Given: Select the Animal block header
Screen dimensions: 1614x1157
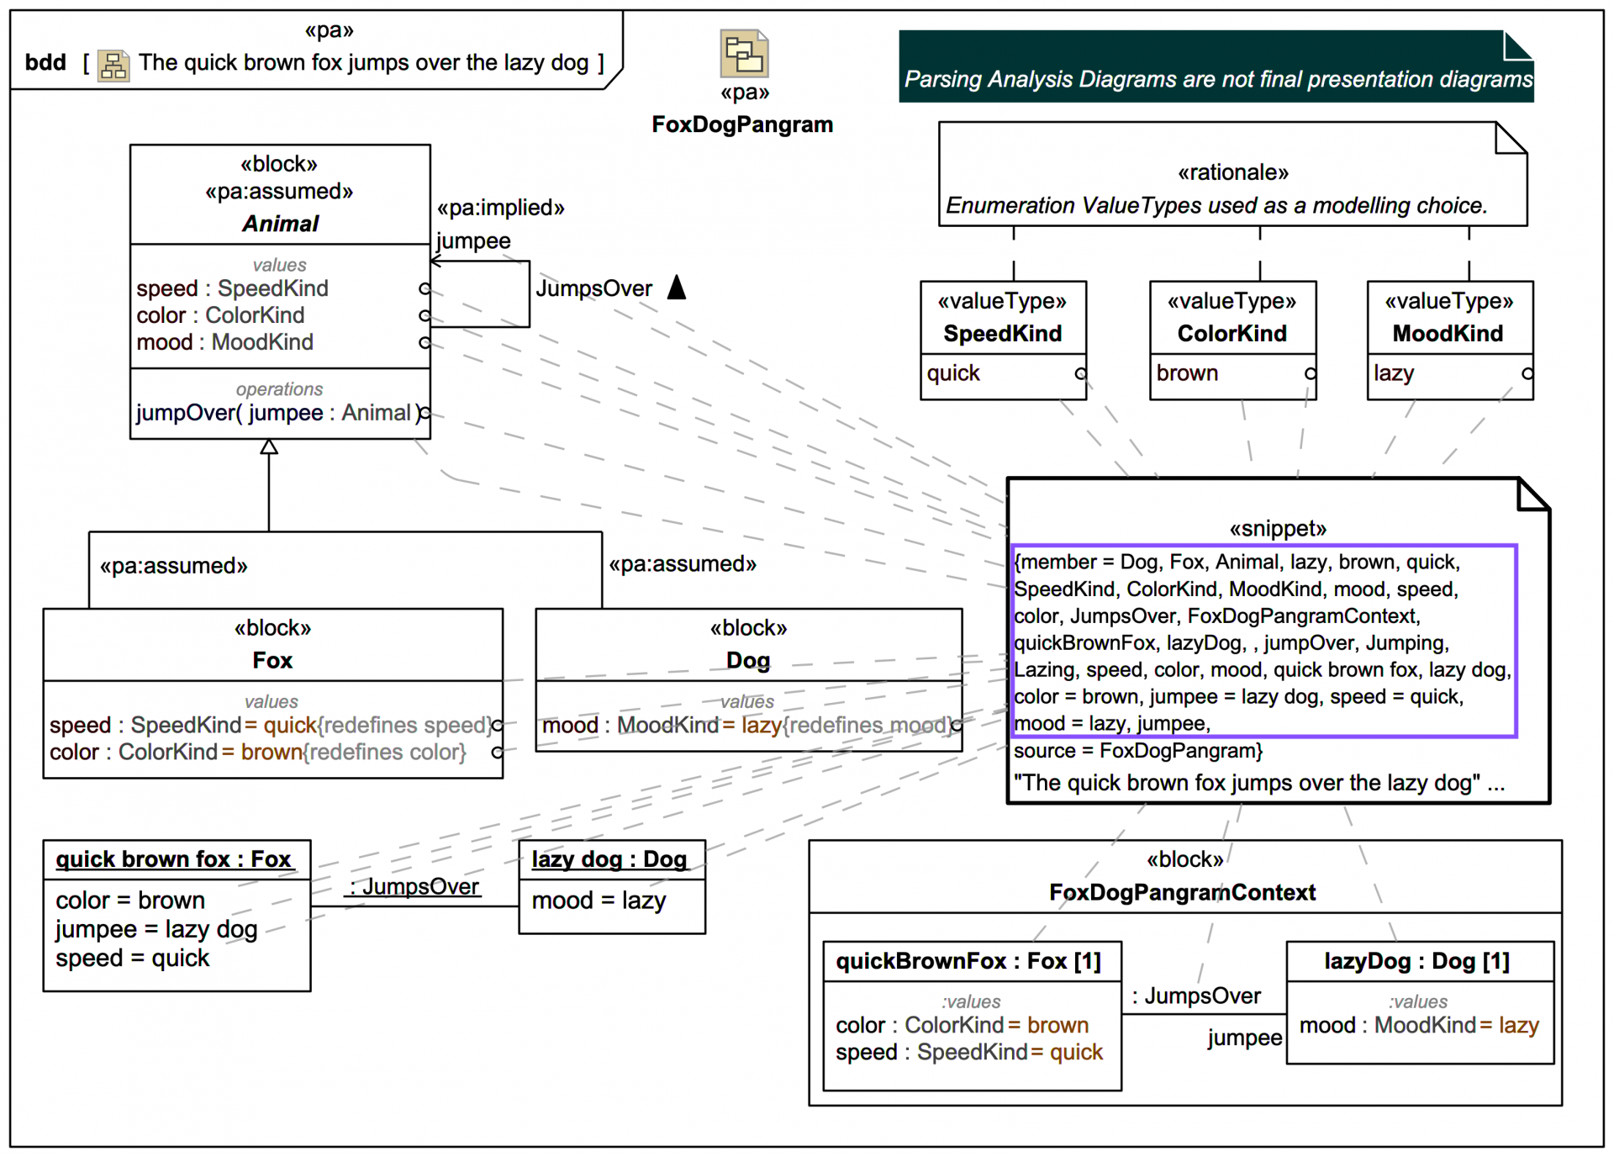Looking at the screenshot, I should point(279,223).
